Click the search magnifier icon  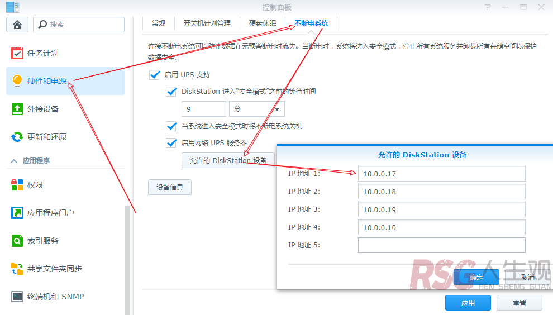pos(42,25)
